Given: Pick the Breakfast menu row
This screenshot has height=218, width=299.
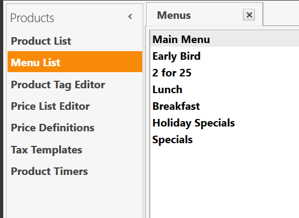Looking at the screenshot, I should (x=225, y=106).
